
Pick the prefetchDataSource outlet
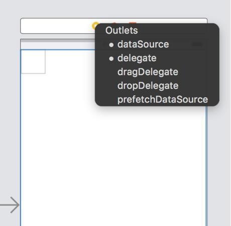[163, 99]
